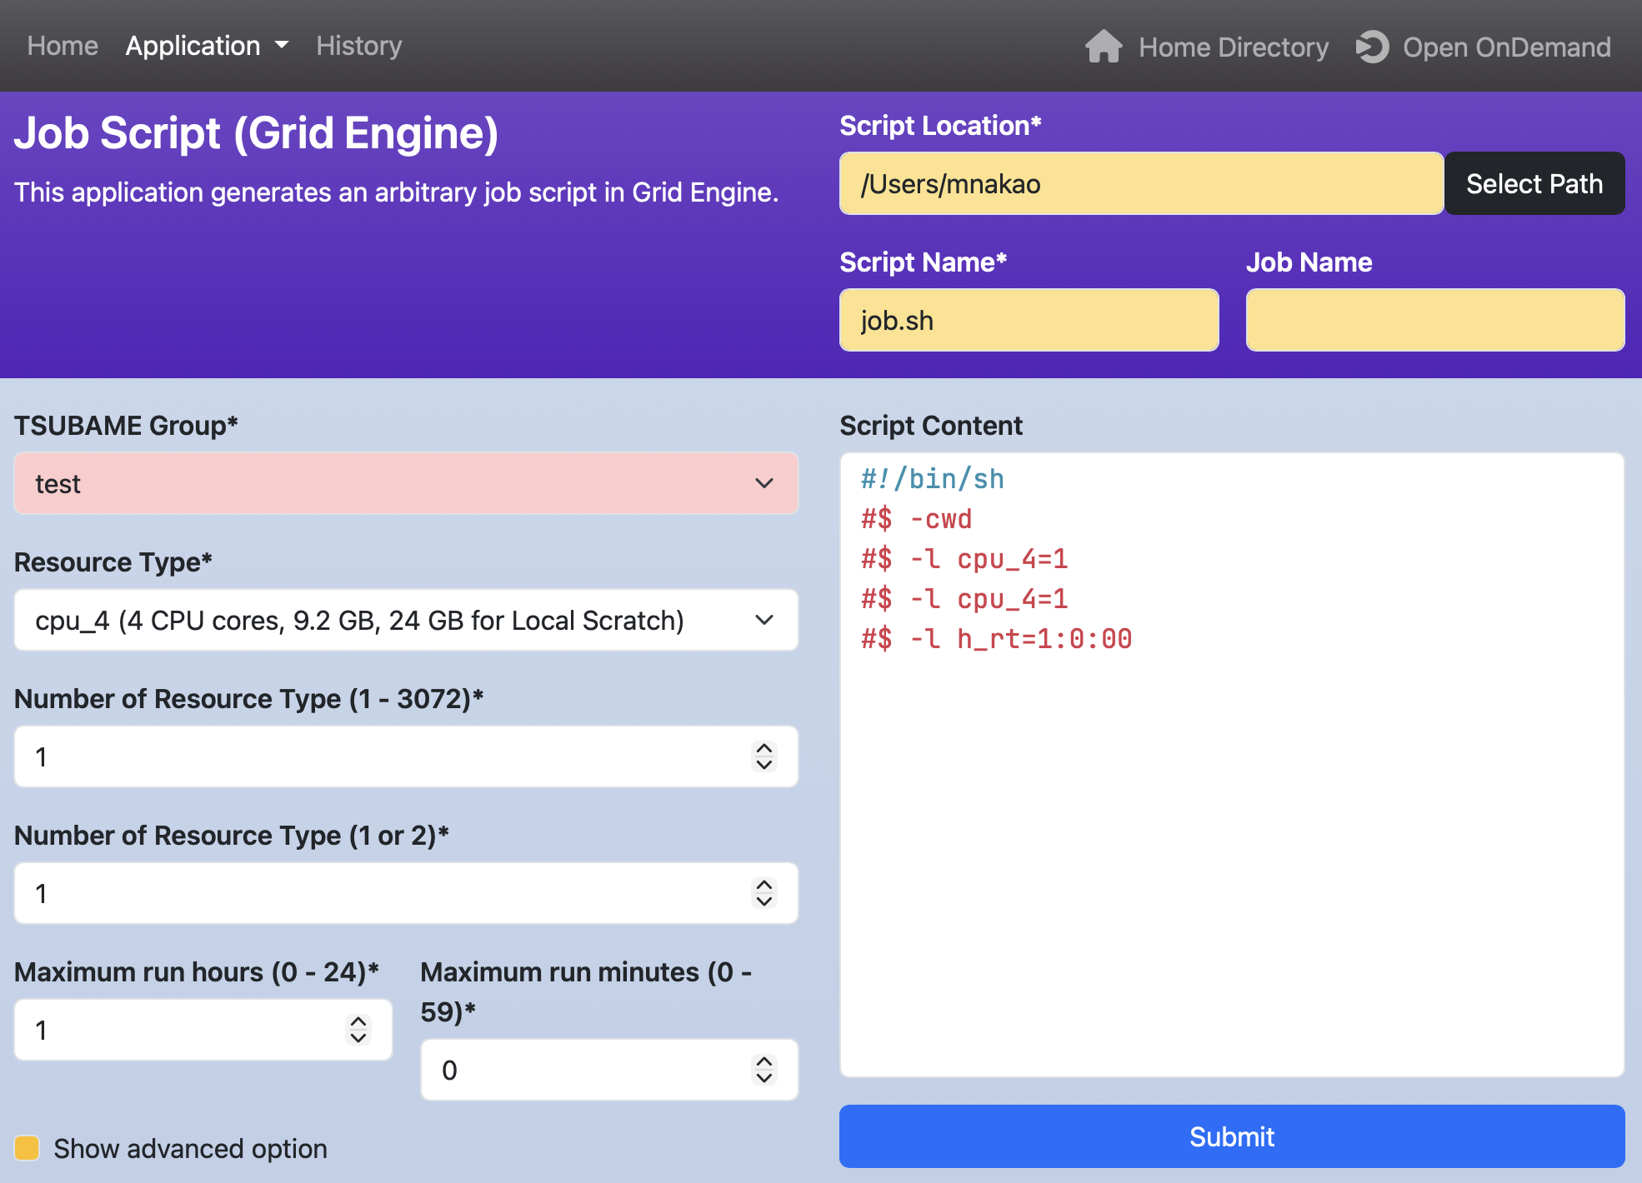Focus the Script Name field containing job.sh
The height and width of the screenshot is (1183, 1642).
click(1029, 320)
